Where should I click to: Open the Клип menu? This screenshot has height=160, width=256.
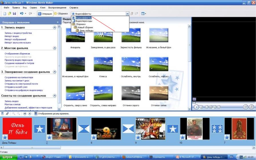pos(43,8)
